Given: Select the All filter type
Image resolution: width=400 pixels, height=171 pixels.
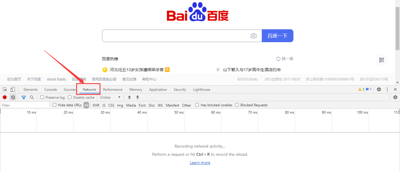Looking at the screenshot, I should tap(86, 105).
